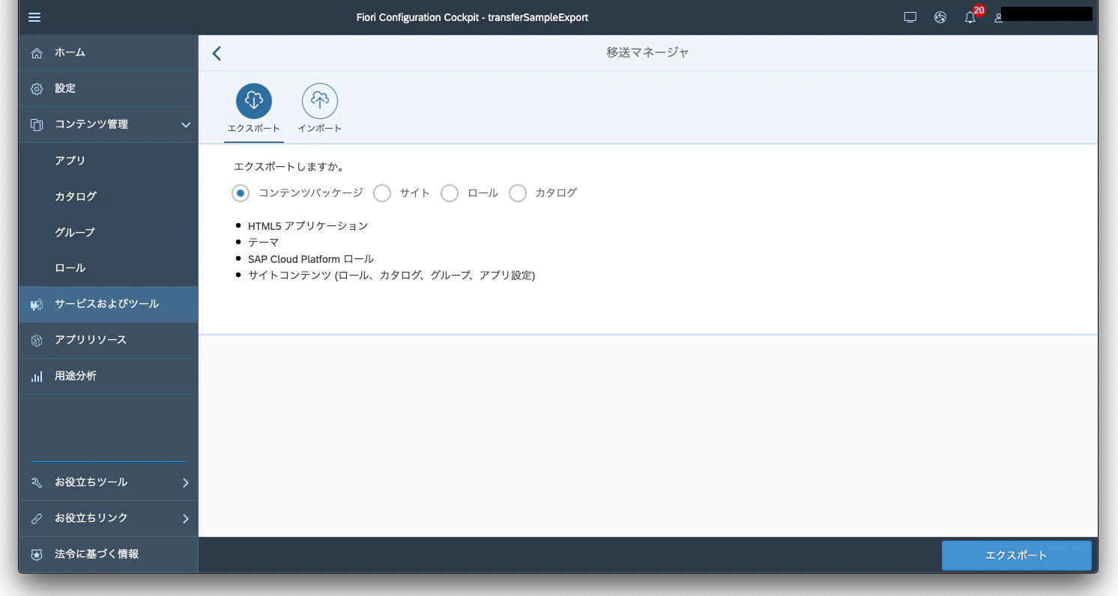Viewport: 1118px width, 596px height.
Task: Select the カタログ radio button
Action: (x=518, y=193)
